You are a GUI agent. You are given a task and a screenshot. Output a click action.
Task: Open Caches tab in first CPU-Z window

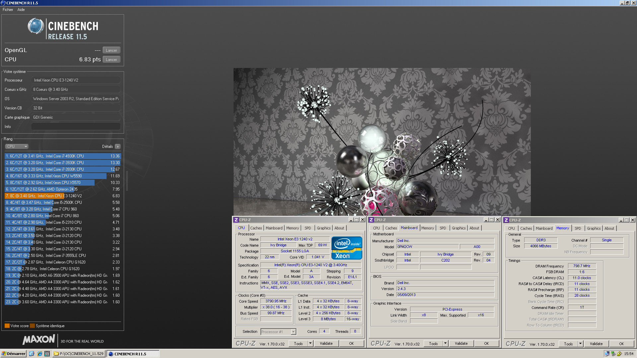tap(256, 228)
